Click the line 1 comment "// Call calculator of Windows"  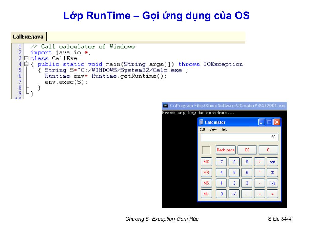(83, 47)
